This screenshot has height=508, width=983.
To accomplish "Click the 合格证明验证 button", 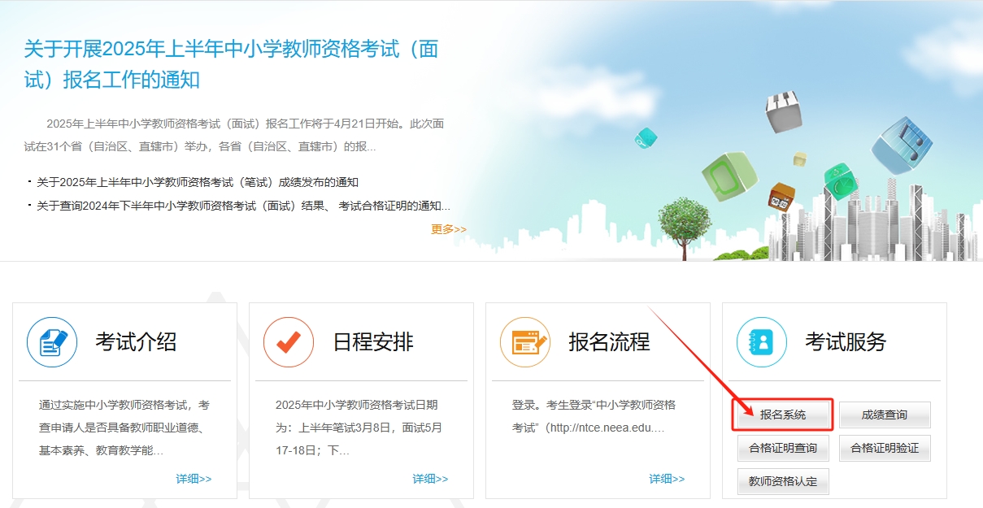I will click(x=885, y=448).
